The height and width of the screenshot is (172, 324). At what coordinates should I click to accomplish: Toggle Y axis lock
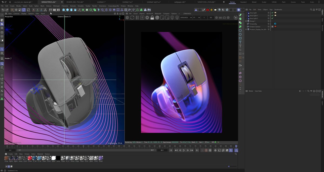[37, 10]
